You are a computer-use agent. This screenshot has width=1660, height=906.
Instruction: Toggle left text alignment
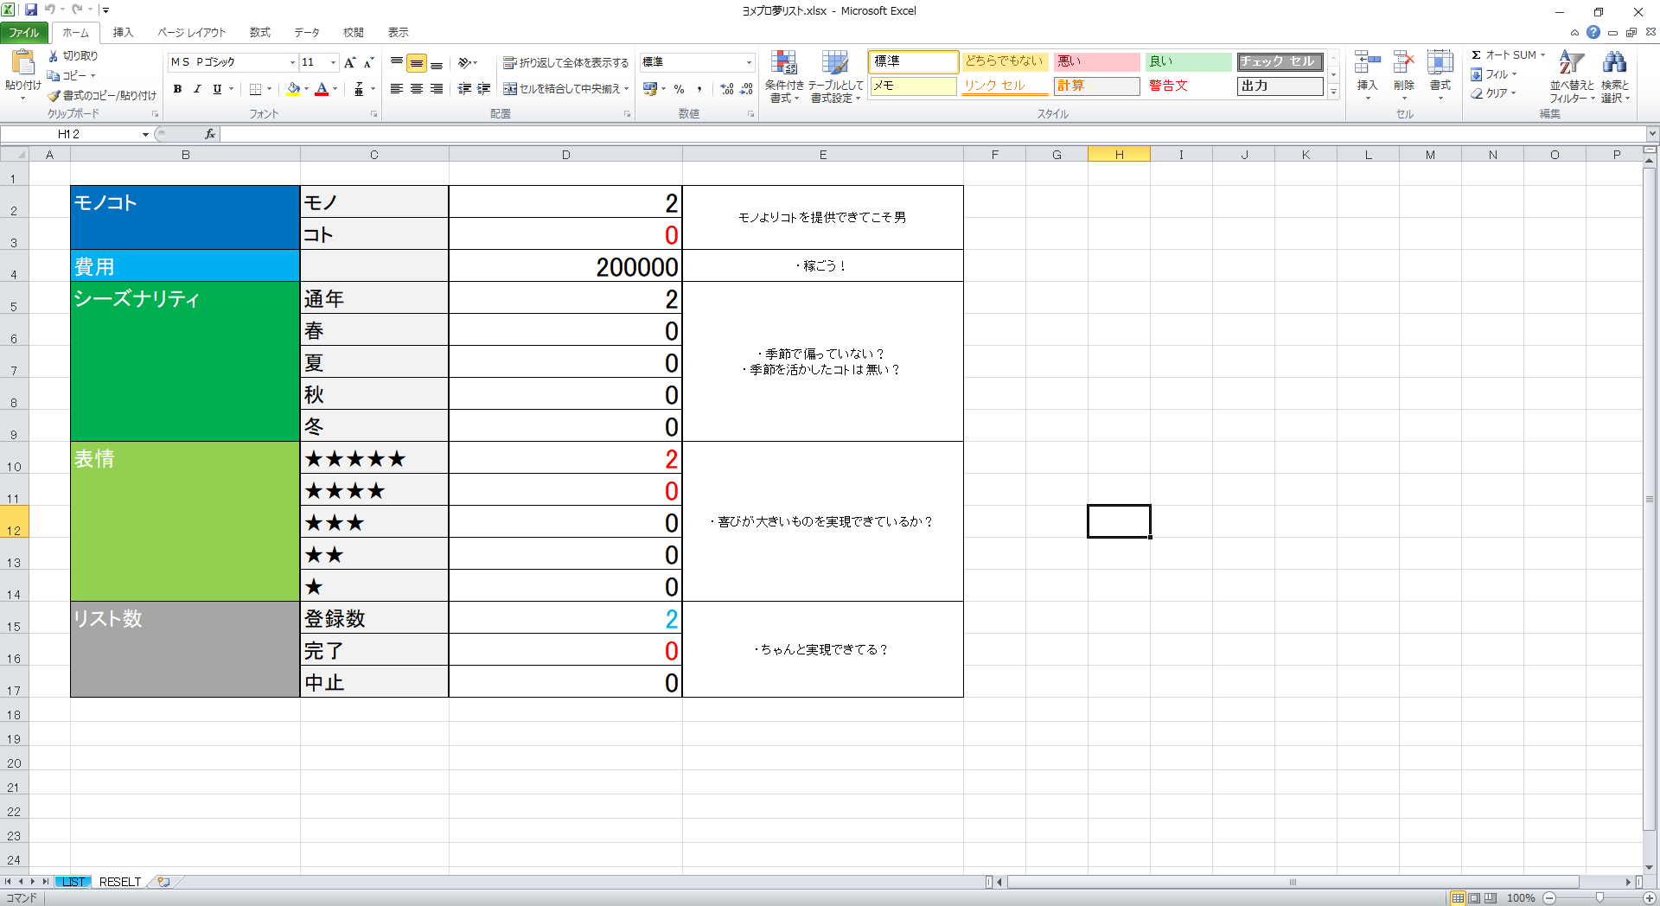[x=397, y=88]
